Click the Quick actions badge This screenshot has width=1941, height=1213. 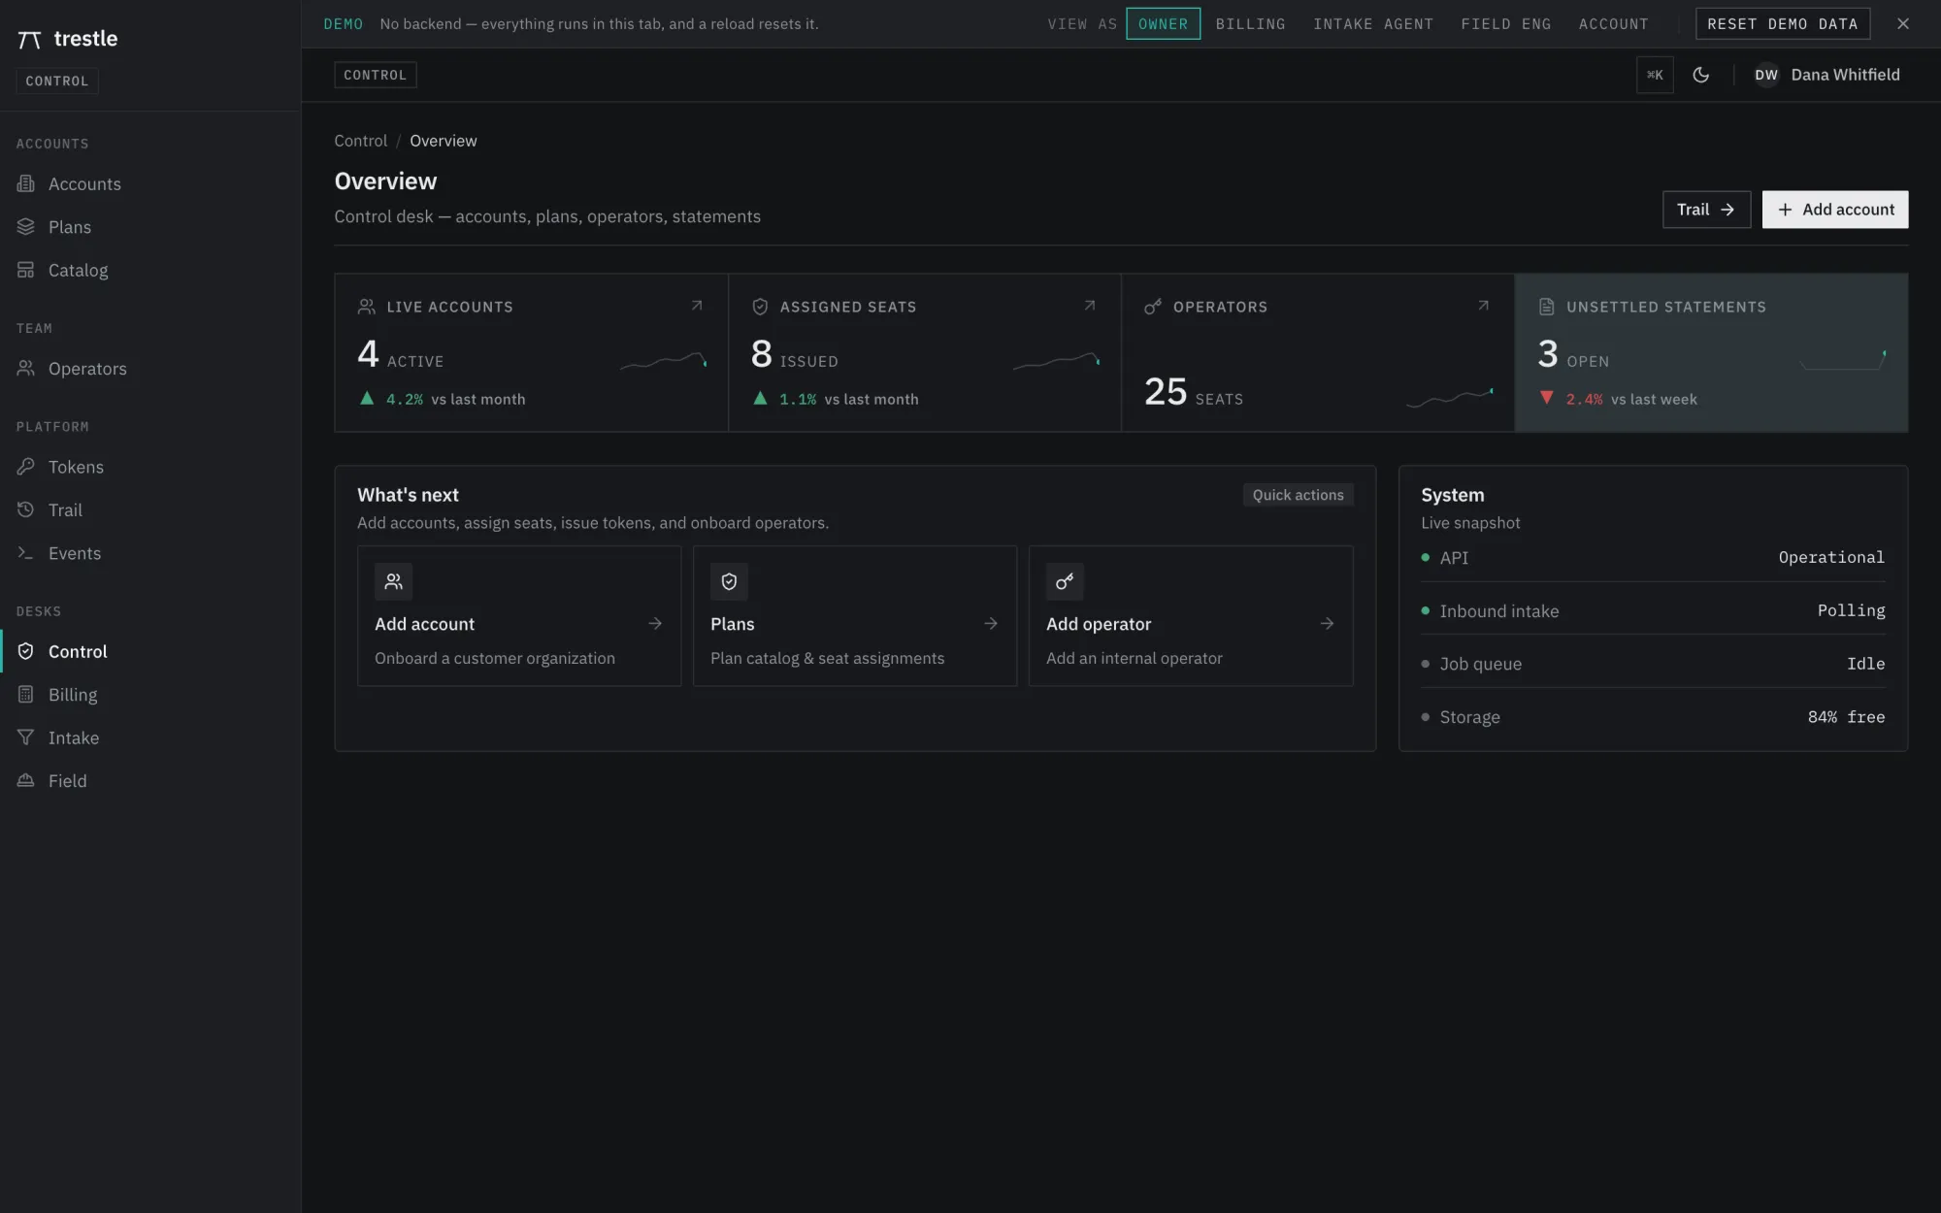(1298, 495)
